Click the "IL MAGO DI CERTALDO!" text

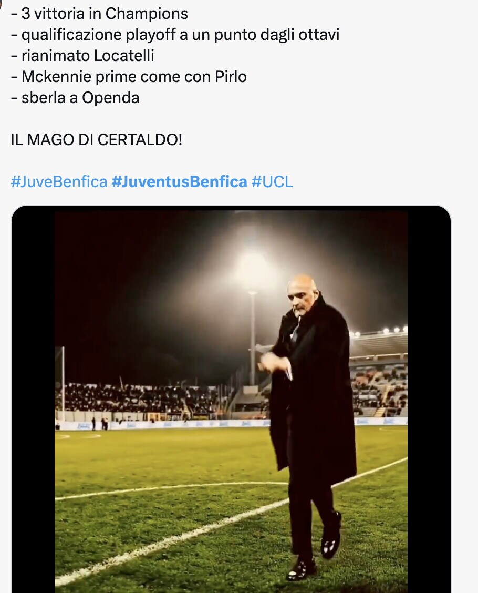(x=96, y=140)
